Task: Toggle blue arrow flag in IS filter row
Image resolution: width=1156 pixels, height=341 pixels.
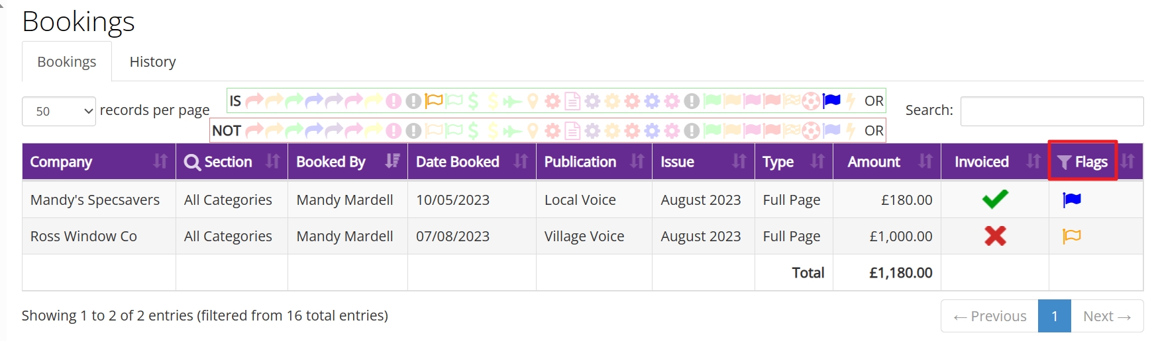Action: 314,101
